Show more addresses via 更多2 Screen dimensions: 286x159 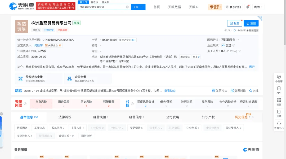196,57
